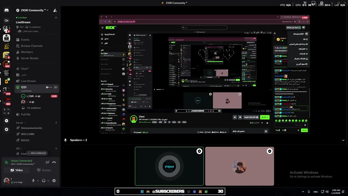Viewport: 348px width, 196px height.
Task: Open output device options arrow beside headphones
Action: coord(48,180)
